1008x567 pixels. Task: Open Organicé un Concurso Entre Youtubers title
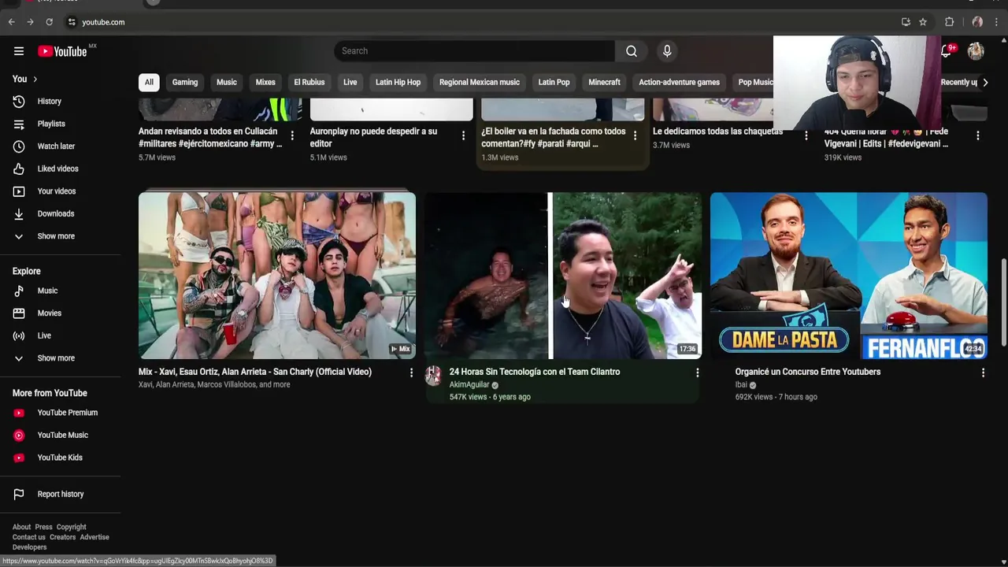808,372
